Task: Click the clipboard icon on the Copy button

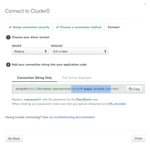Action: (130, 89)
